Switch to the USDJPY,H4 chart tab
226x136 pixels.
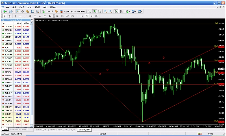[x=70, y=130]
